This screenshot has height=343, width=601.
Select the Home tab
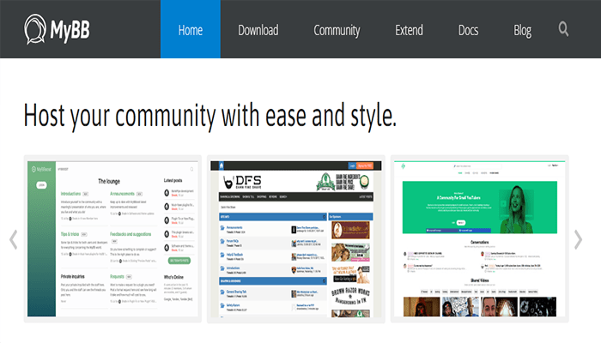tap(190, 30)
